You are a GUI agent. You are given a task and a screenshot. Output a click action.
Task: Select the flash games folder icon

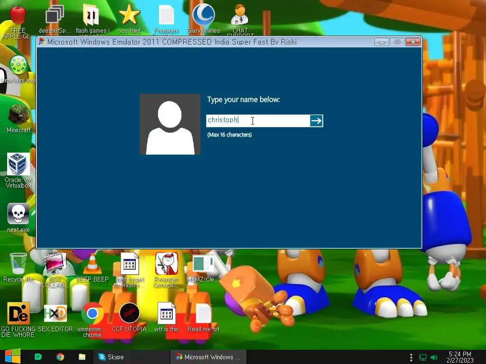pos(92,15)
